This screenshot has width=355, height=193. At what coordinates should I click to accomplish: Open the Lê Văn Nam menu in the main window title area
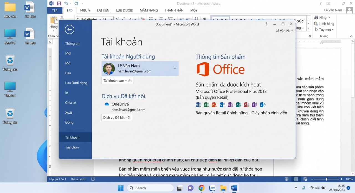(334, 10)
